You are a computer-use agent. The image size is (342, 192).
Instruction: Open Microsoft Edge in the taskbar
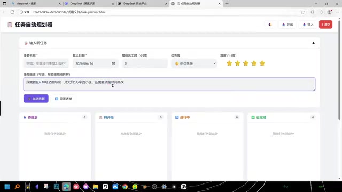66,187
